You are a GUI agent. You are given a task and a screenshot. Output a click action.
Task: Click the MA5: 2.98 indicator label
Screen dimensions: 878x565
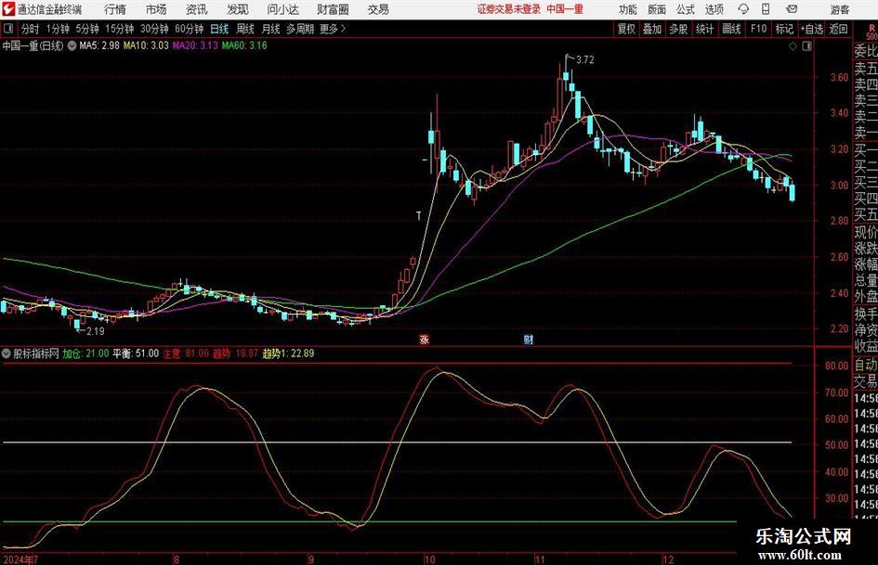99,45
